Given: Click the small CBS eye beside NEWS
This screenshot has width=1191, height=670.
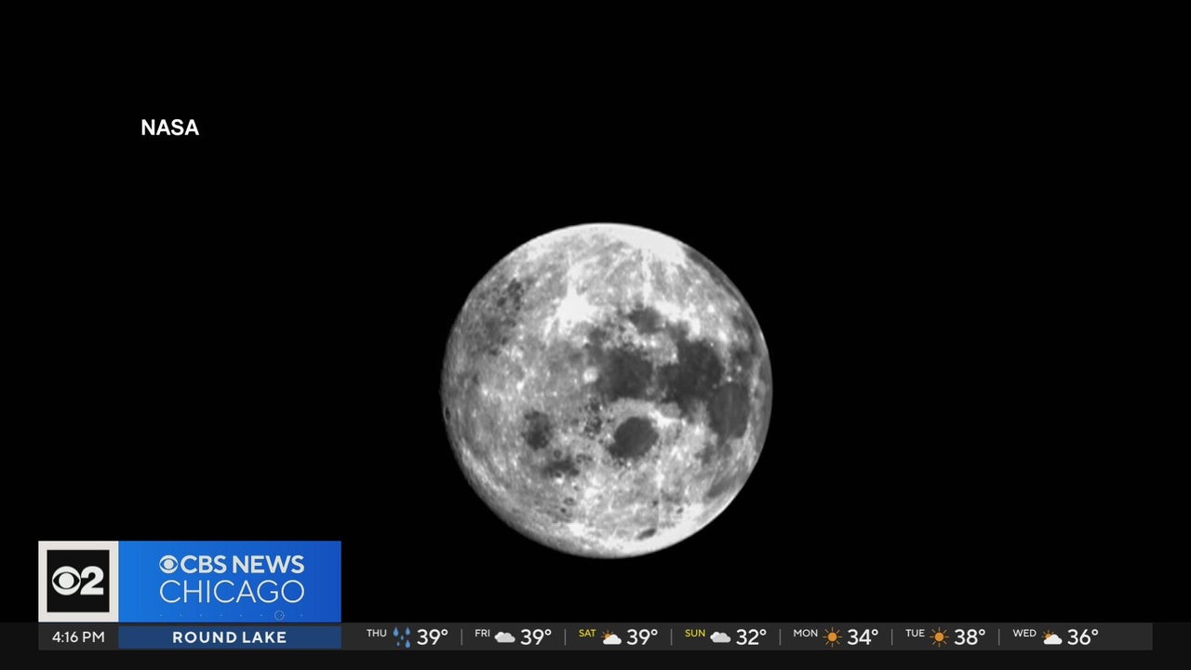Looking at the screenshot, I should [168, 565].
